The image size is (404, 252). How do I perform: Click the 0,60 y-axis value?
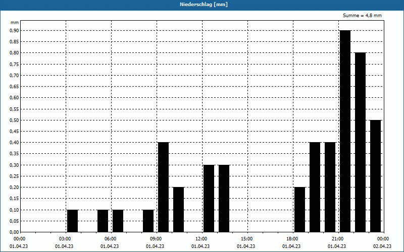click(x=14, y=98)
